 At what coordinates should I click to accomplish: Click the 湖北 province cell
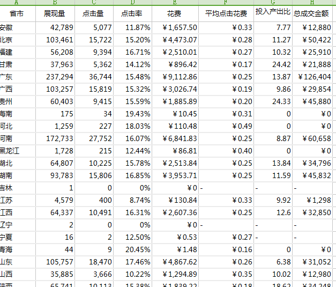(18, 164)
